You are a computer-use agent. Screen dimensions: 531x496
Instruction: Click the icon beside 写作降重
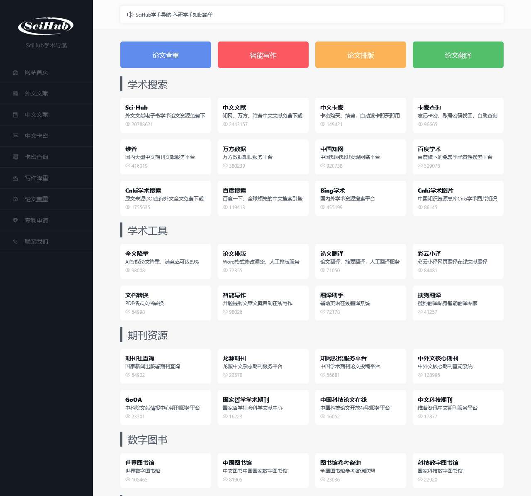click(x=15, y=178)
